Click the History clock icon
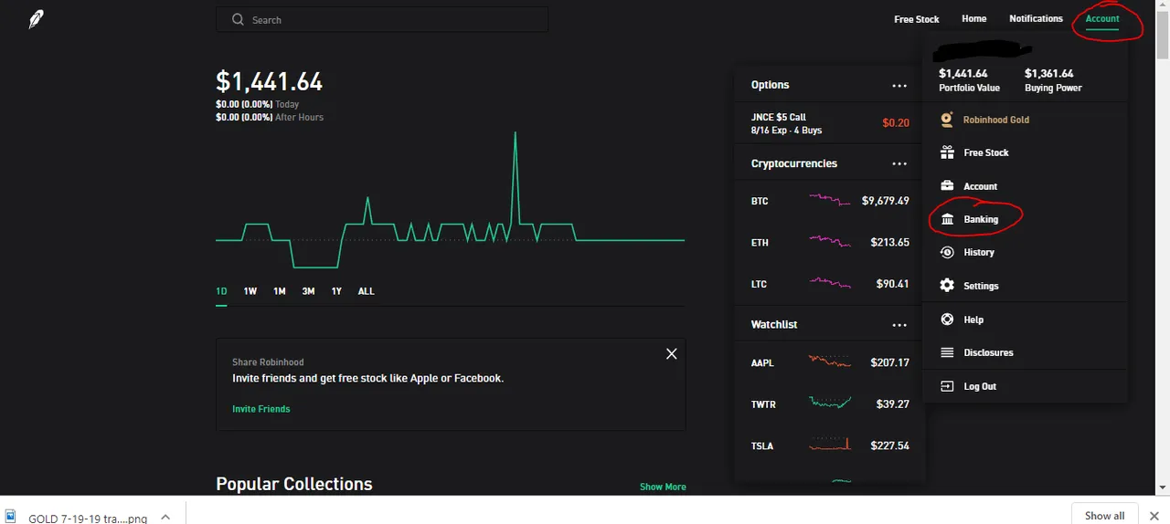 947,252
